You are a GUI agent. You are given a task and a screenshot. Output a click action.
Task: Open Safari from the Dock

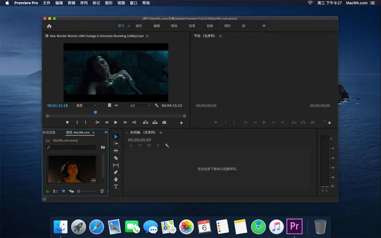point(97,227)
